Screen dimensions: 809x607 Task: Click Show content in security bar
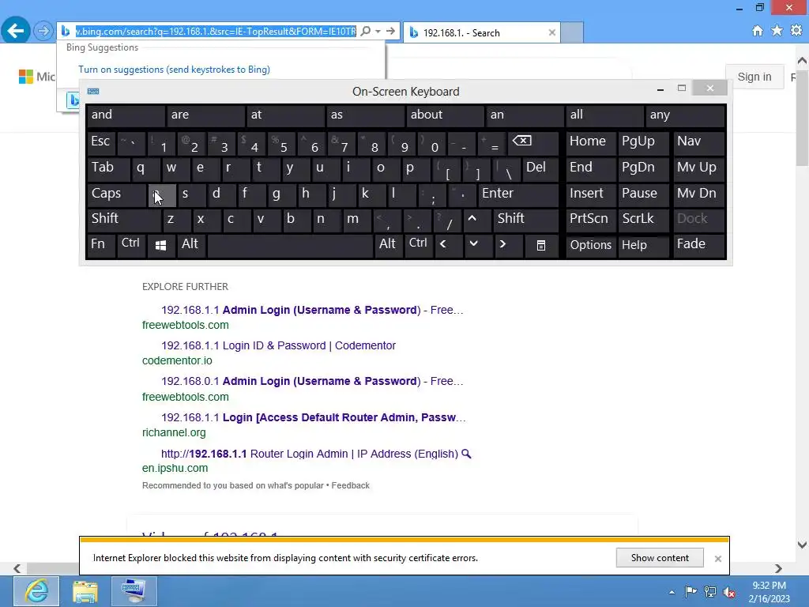(660, 558)
